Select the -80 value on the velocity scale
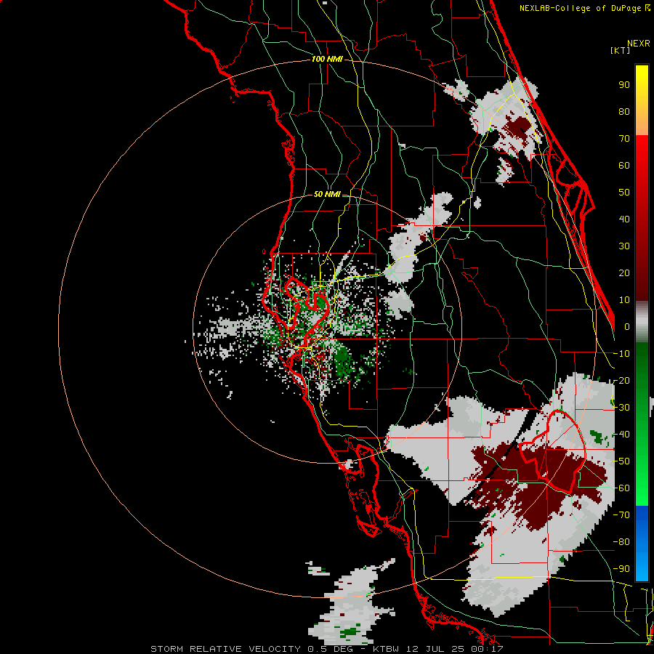This screenshot has width=654, height=654. (621, 542)
